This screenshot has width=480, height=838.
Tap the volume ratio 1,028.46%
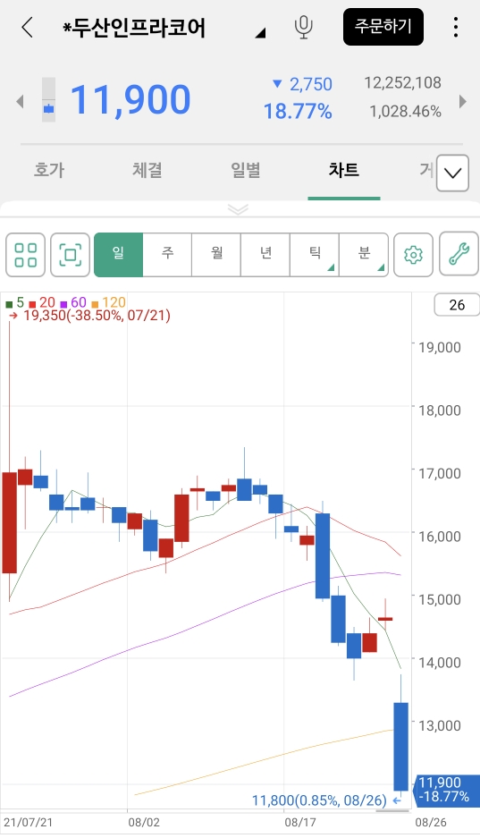tap(405, 112)
